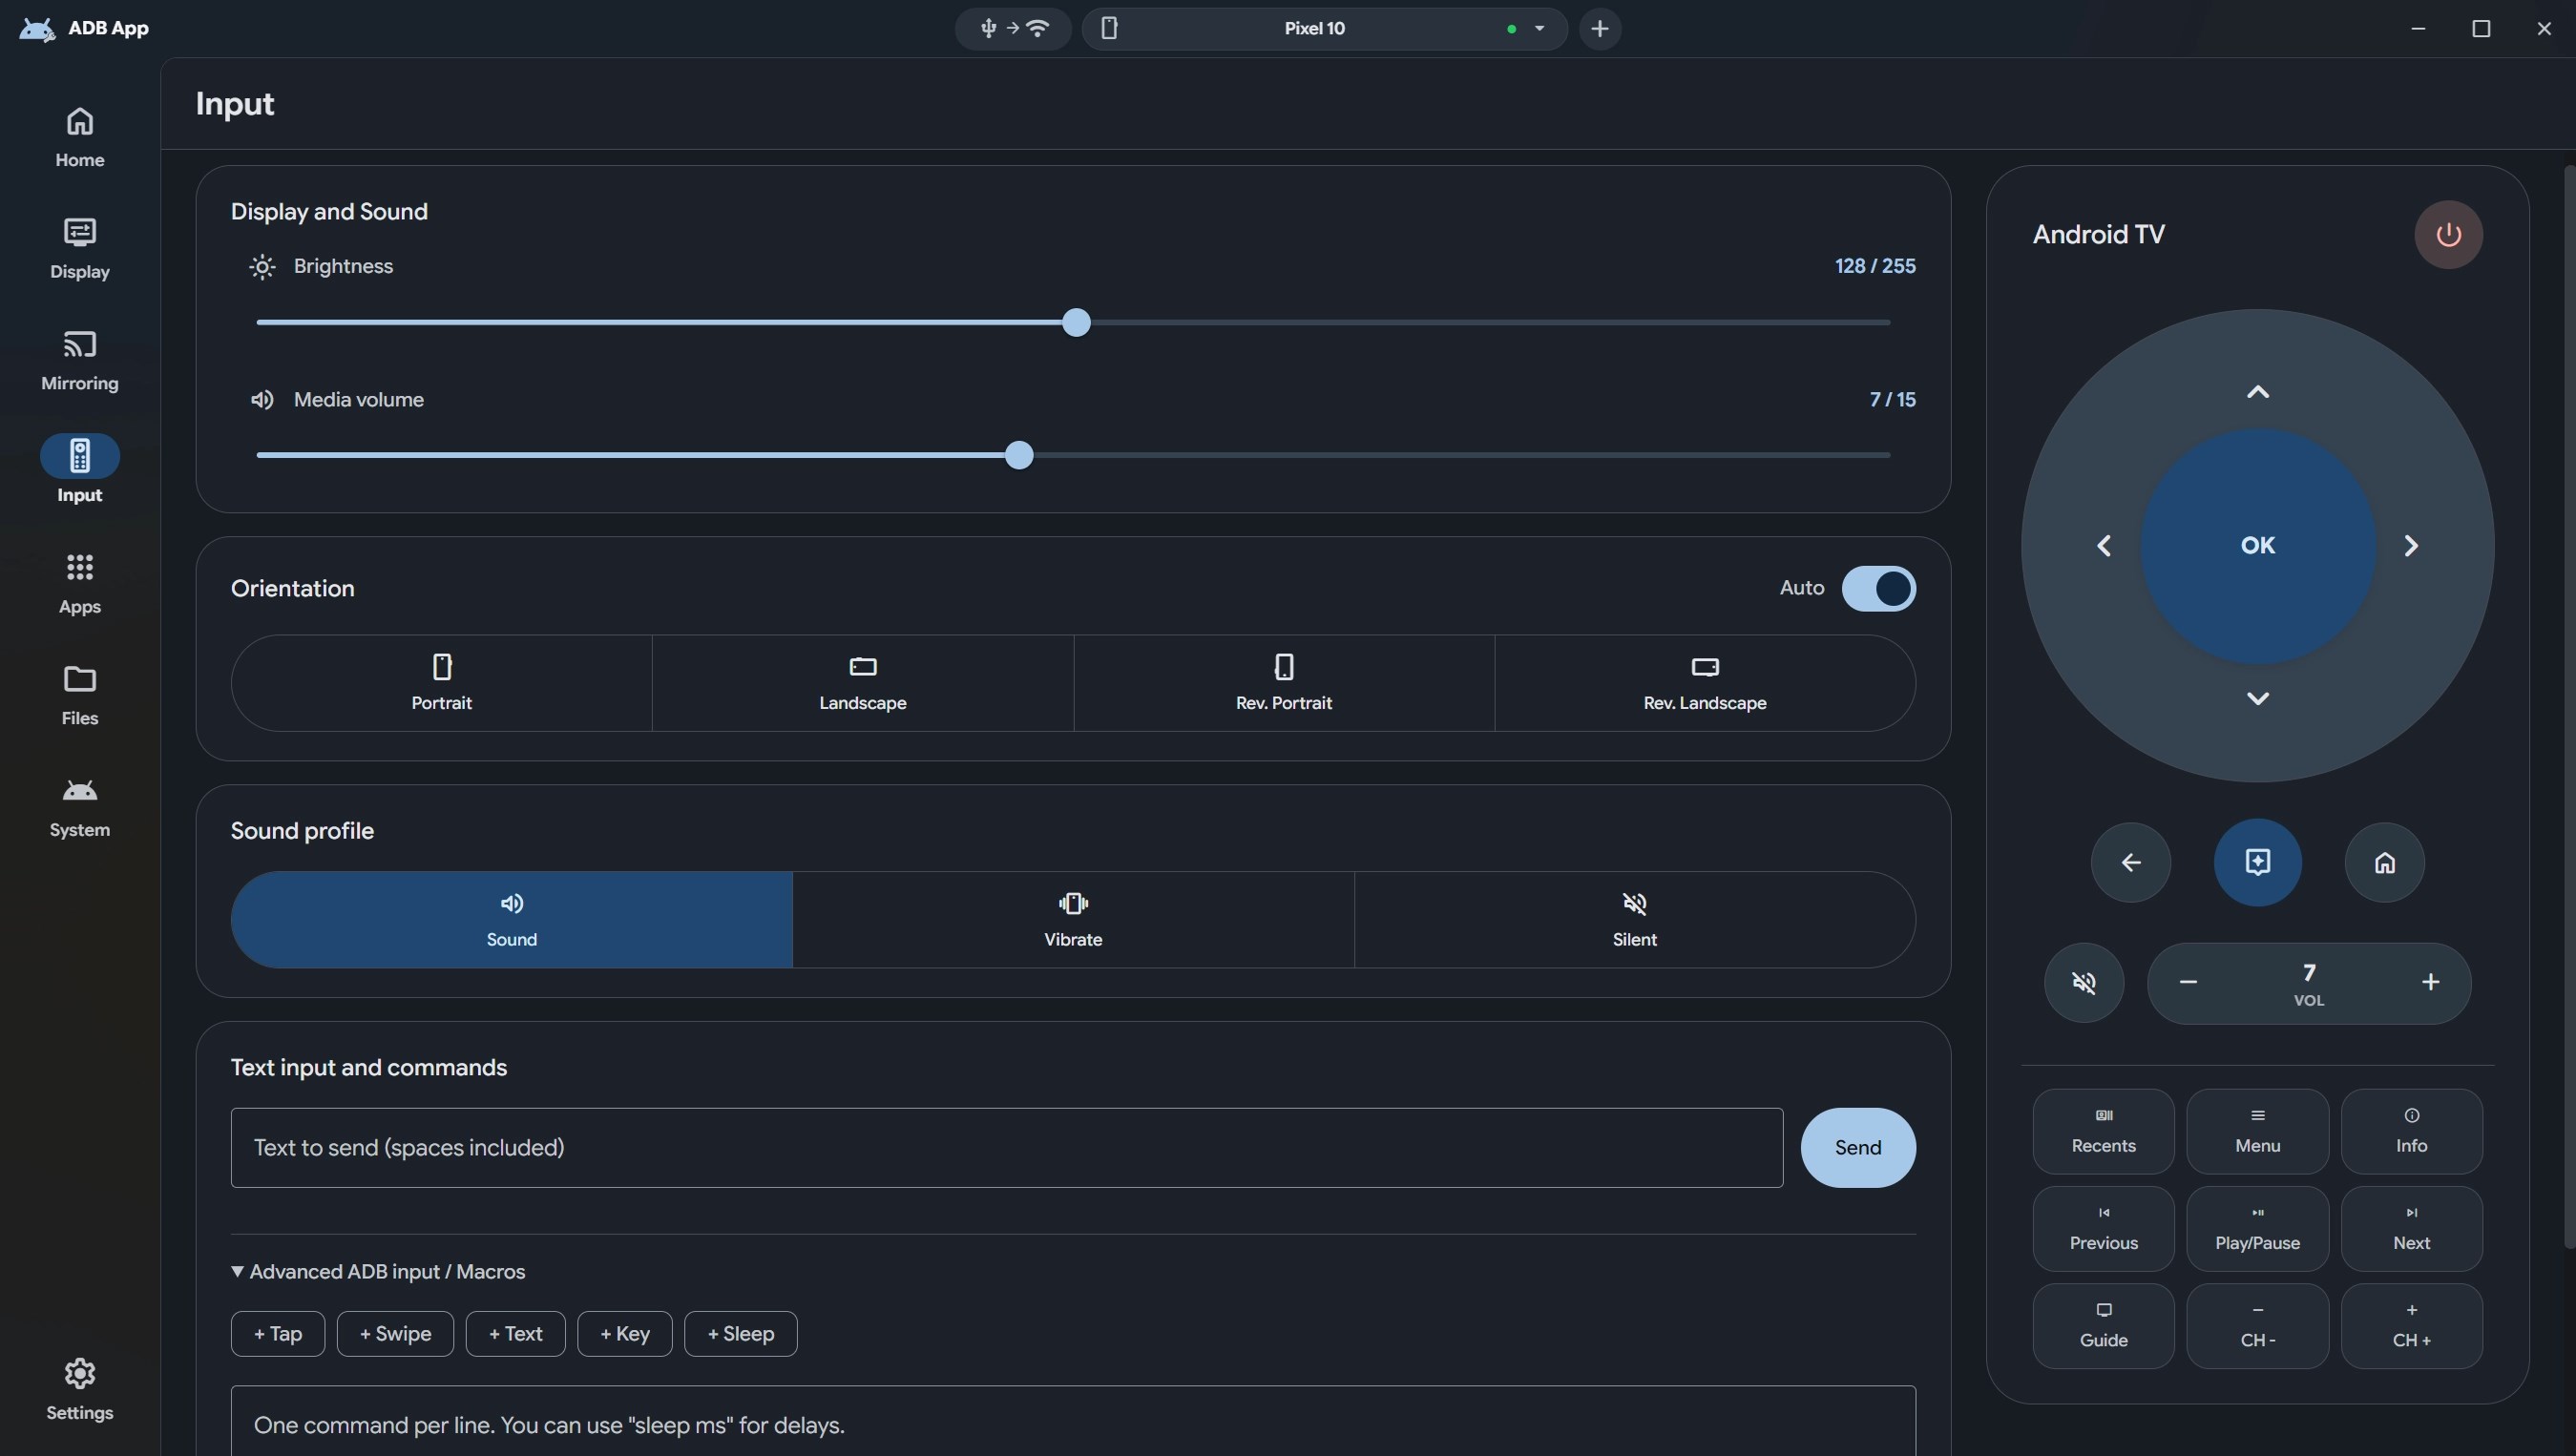Click the Text to send input field
2576x1456 pixels.
(x=1006, y=1147)
